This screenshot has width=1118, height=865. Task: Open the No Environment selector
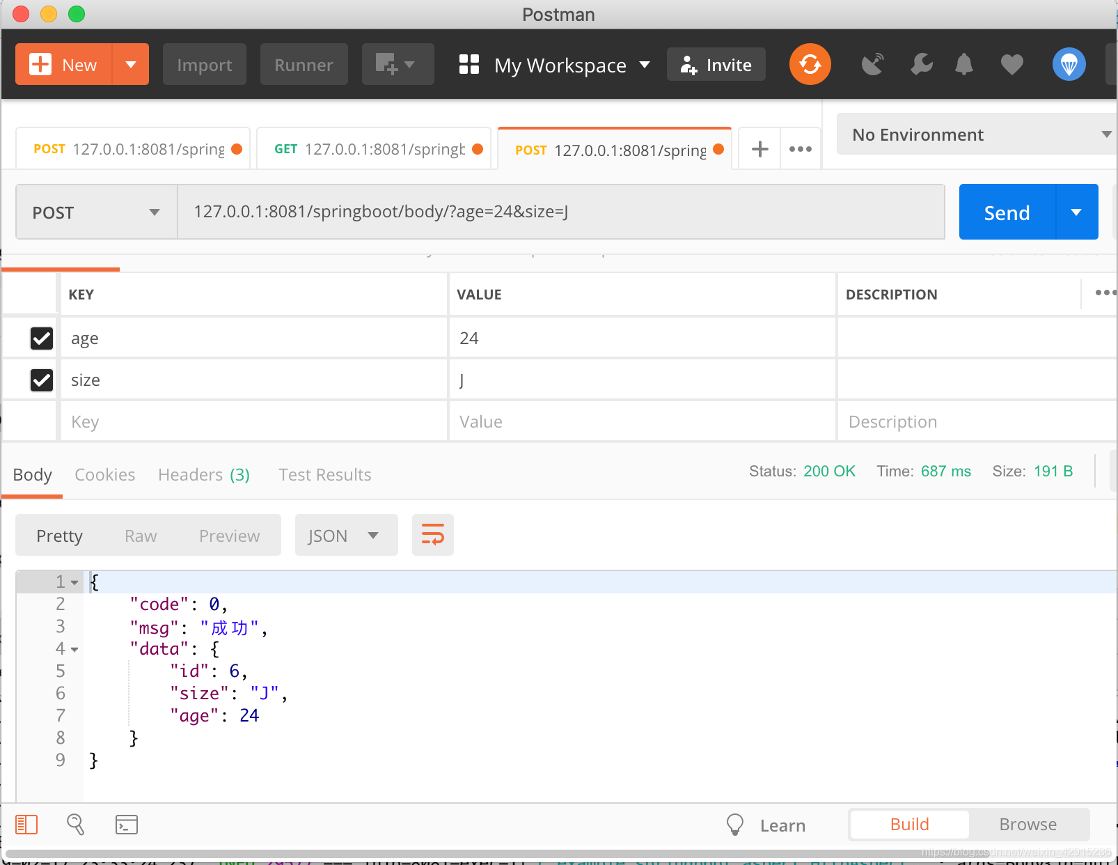coord(977,134)
